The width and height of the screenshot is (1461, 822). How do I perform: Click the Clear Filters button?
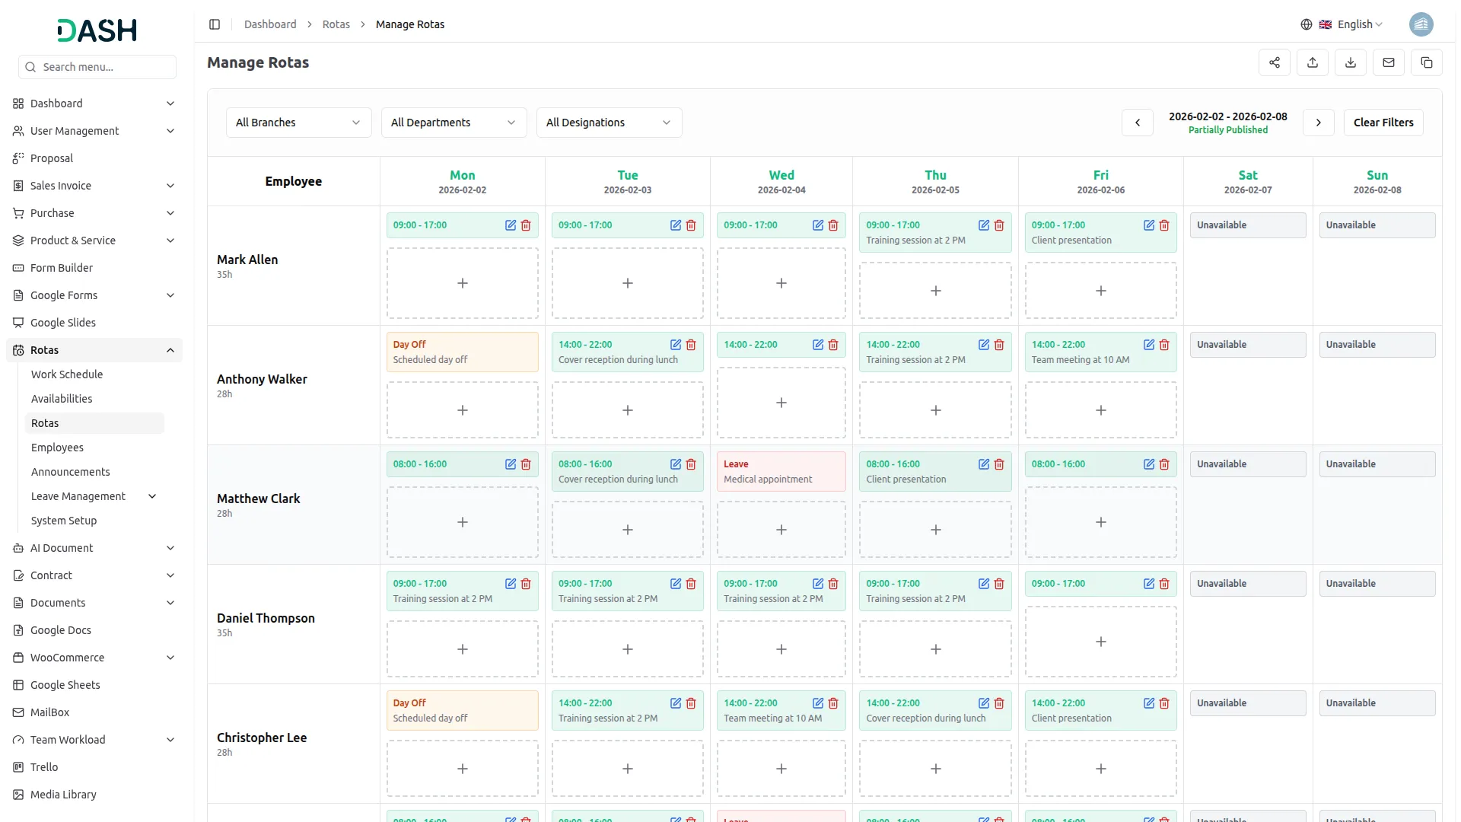[1383, 123]
